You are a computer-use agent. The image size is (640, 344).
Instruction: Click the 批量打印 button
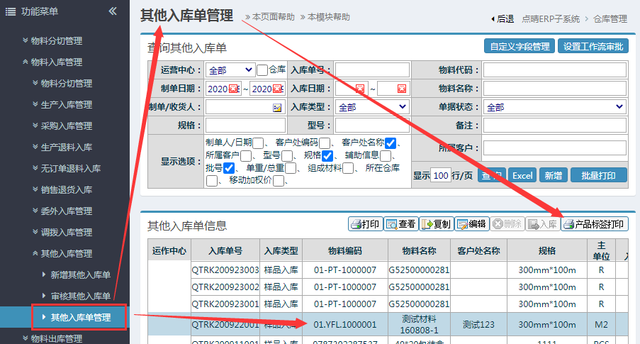click(598, 175)
